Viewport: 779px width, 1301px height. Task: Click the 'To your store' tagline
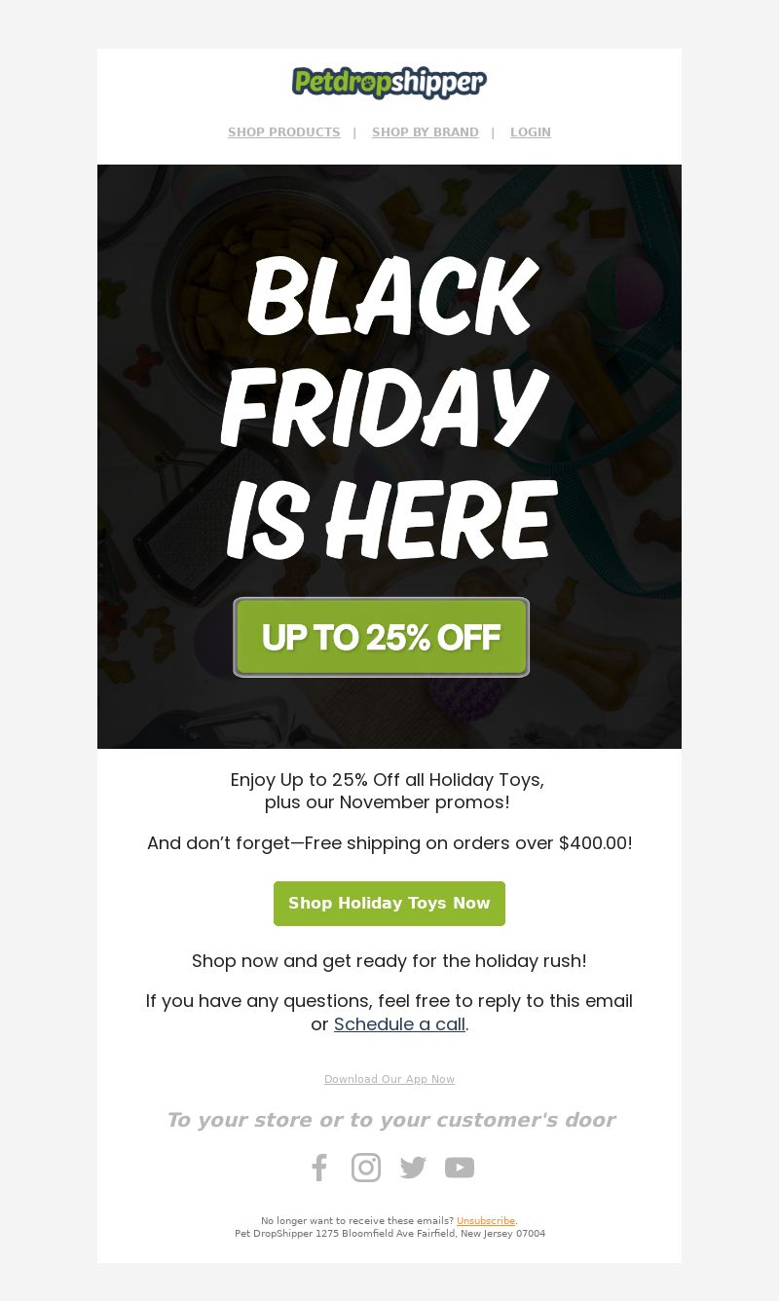point(389,1120)
